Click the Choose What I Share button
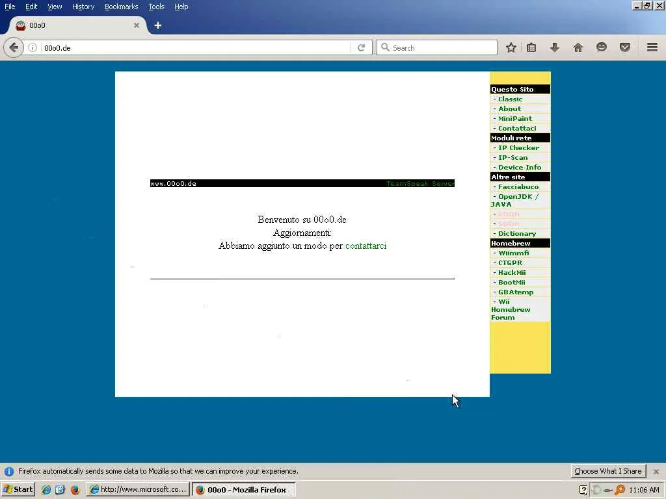The image size is (666, 499). (x=608, y=471)
